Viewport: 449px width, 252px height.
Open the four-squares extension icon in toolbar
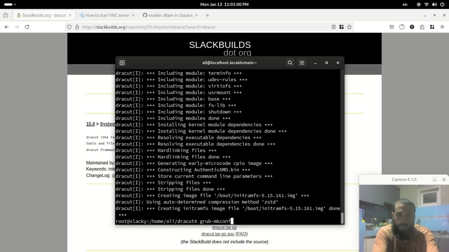tap(432, 27)
